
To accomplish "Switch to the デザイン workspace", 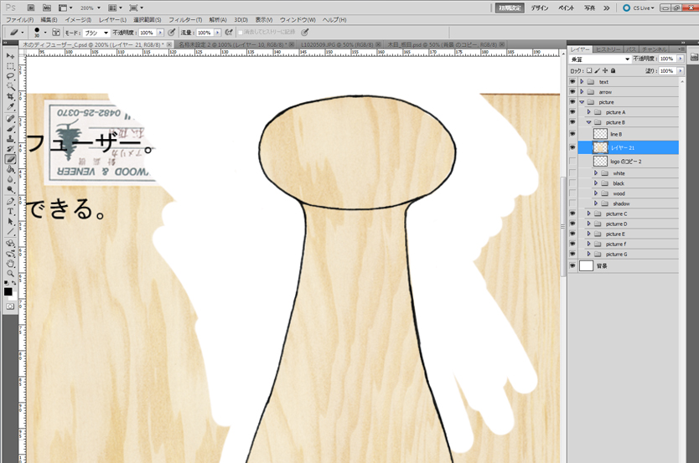I will point(540,8).
